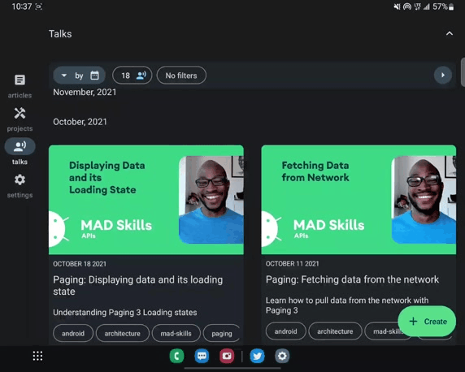Open settings from the sidebar gear icon
This screenshot has width=465, height=372.
[20, 186]
